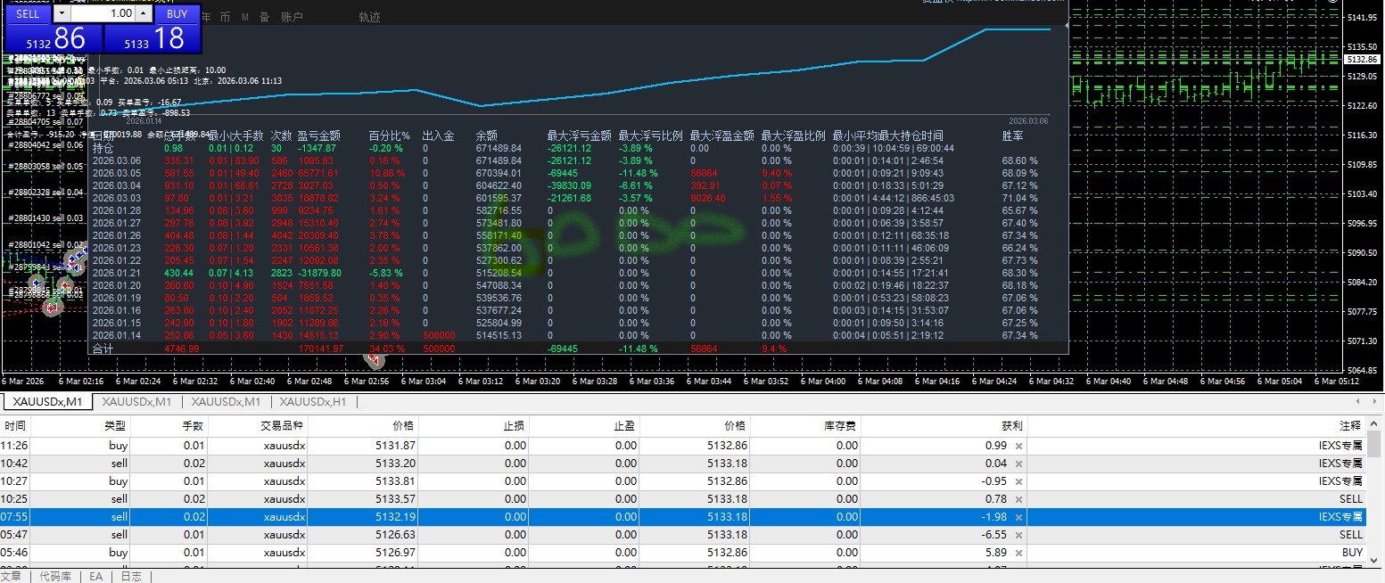The width and height of the screenshot is (1385, 583).
Task: Click the BUY one-click trading button
Action: point(177,13)
